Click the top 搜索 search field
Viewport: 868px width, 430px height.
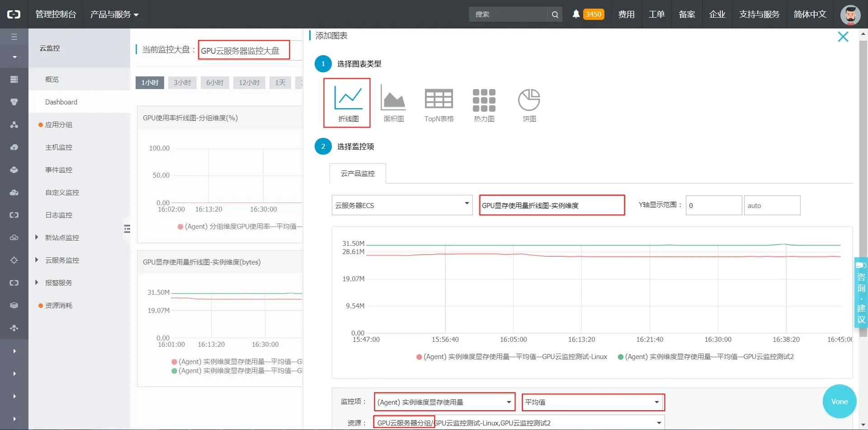click(508, 14)
